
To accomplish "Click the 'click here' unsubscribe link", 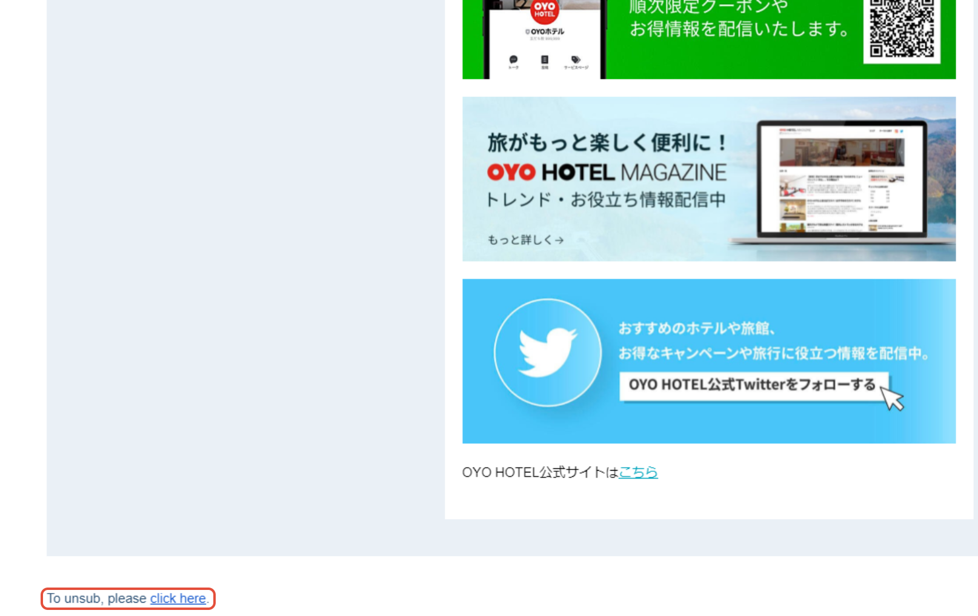I will [178, 598].
